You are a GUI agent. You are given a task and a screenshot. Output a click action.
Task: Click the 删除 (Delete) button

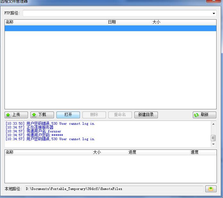[94, 115]
